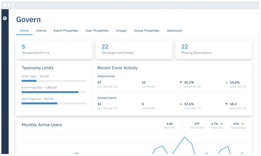261x156 pixels.
Task: Click the User Properties 555/1K progress bar
Action: point(54,103)
